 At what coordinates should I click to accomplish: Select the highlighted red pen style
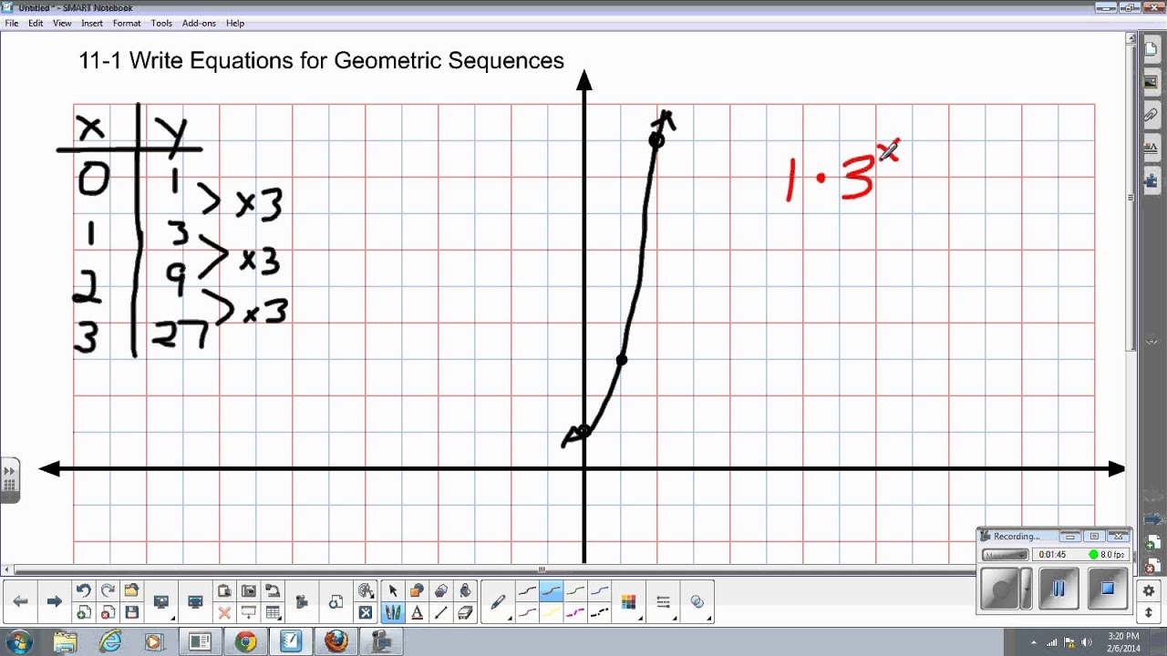tap(551, 590)
